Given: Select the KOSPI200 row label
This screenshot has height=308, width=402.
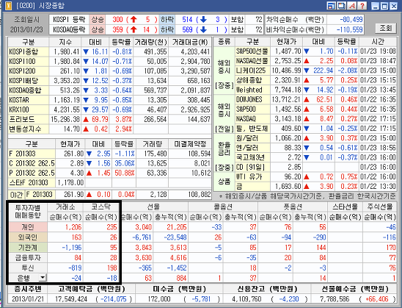Looking at the screenshot, I should pyautogui.click(x=28, y=71).
